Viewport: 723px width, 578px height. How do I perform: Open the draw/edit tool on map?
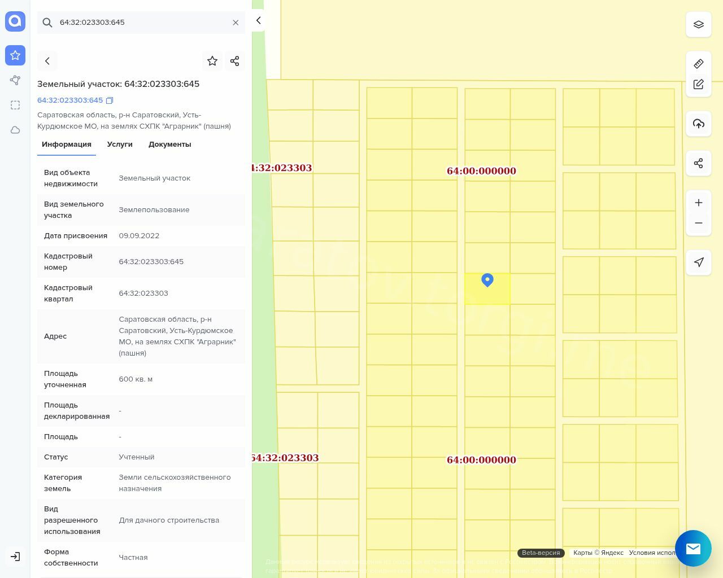point(699,84)
